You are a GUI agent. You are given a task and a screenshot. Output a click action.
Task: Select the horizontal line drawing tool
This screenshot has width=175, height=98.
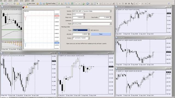point(107,4)
